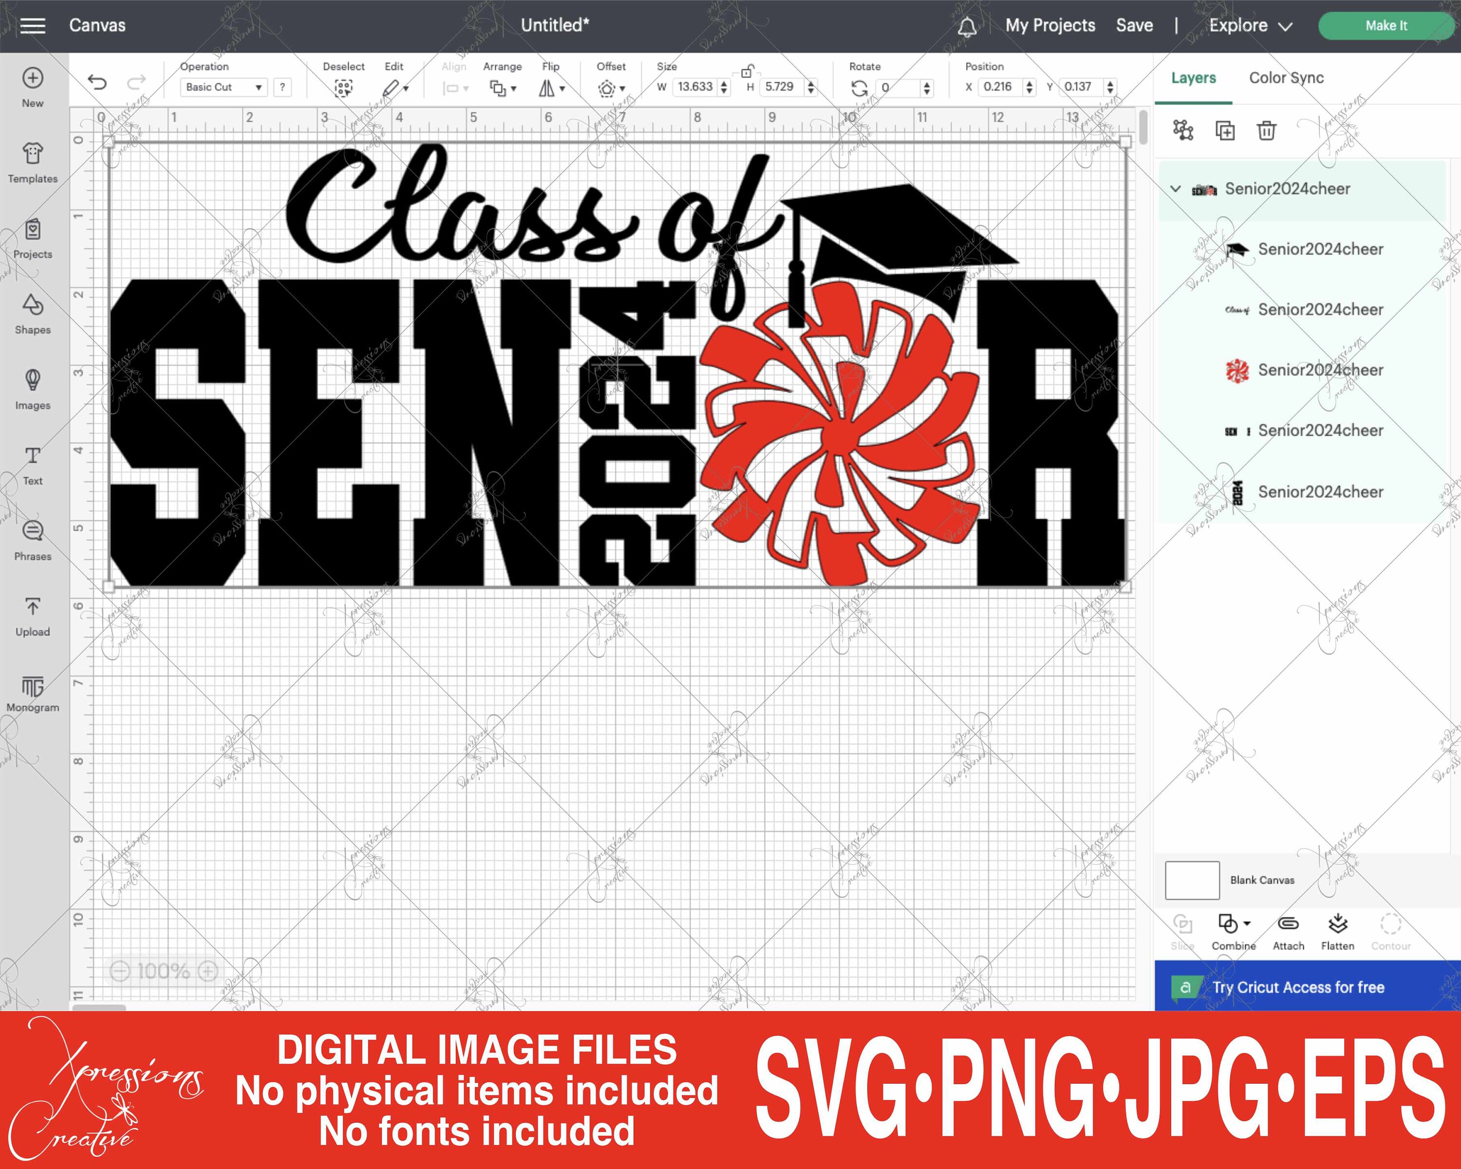Click the X position stepper arrows
The image size is (1461, 1169).
(x=1030, y=87)
